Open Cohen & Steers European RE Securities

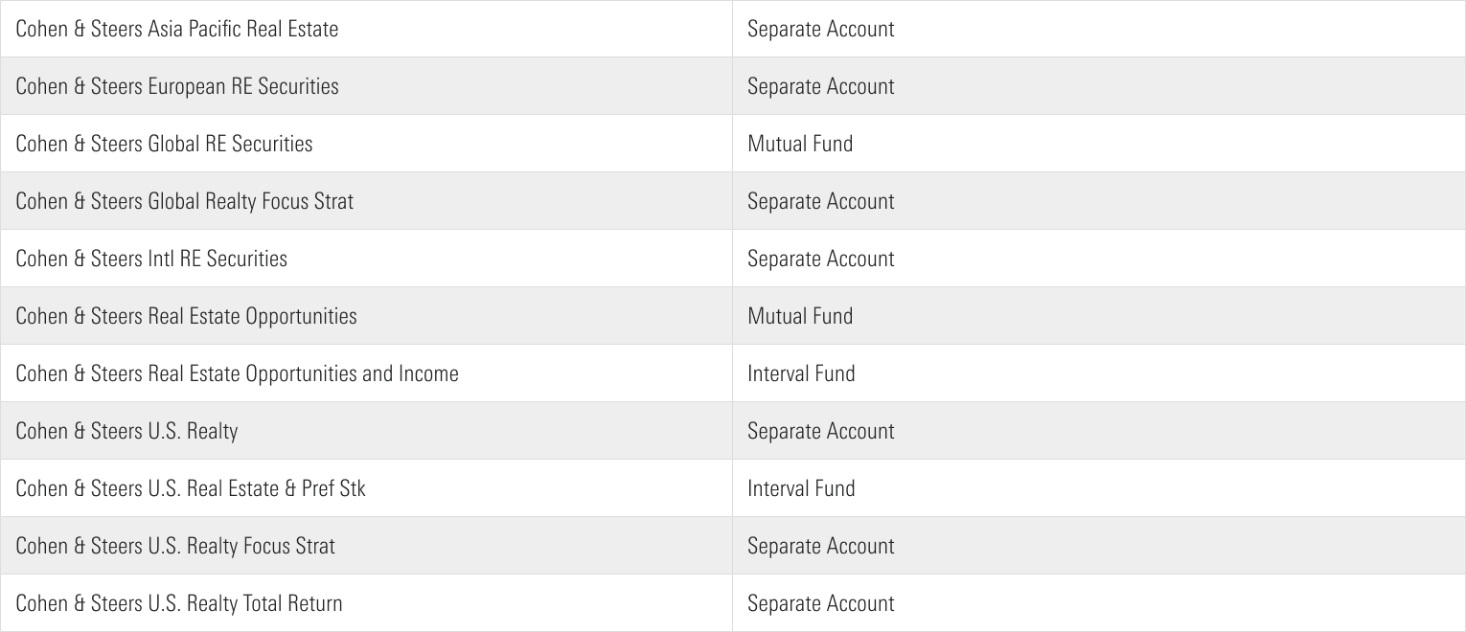[177, 86]
